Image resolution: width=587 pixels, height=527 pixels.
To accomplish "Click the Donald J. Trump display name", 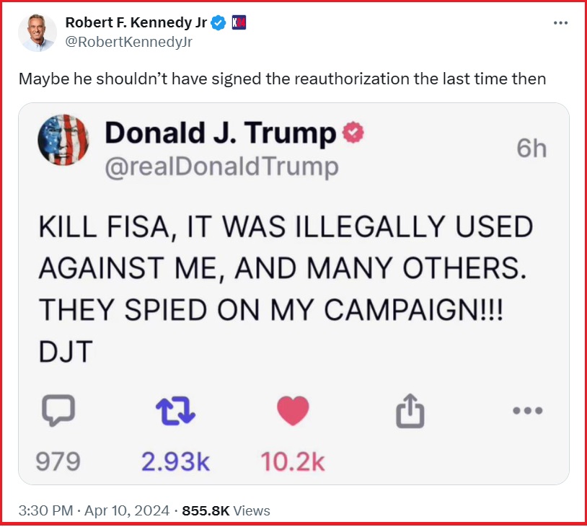I will click(221, 133).
